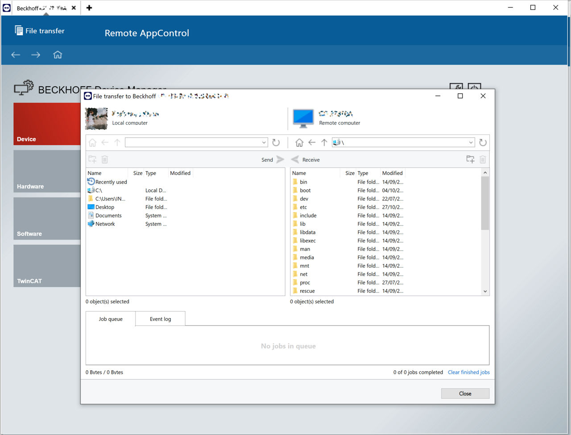The image size is (571, 435).
Task: Click the Close button in dialog
Action: (x=465, y=393)
